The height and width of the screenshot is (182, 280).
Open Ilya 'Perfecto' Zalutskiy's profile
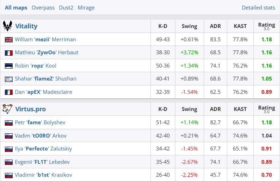click(43, 149)
